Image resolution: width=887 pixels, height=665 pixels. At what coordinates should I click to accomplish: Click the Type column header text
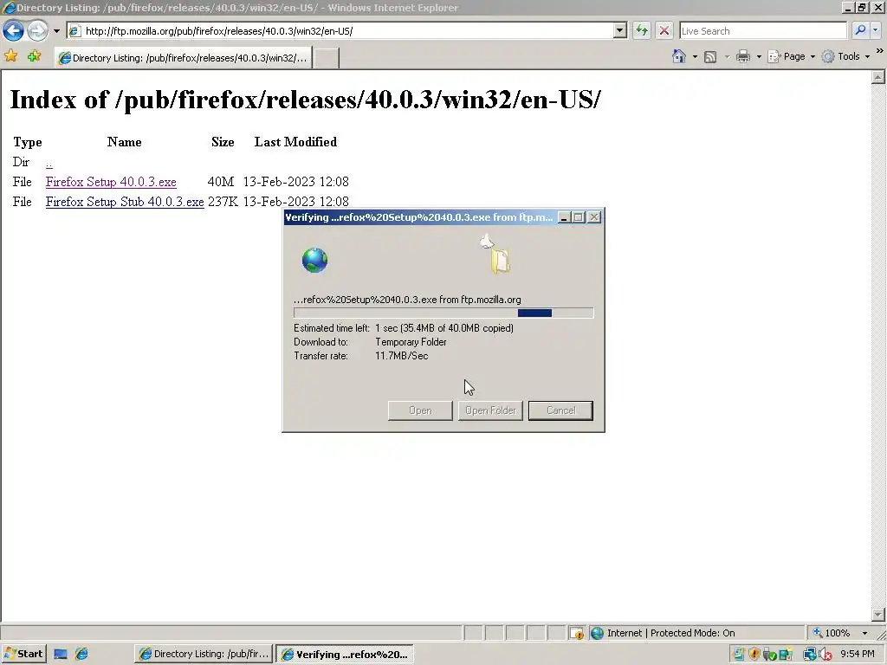pyautogui.click(x=27, y=142)
